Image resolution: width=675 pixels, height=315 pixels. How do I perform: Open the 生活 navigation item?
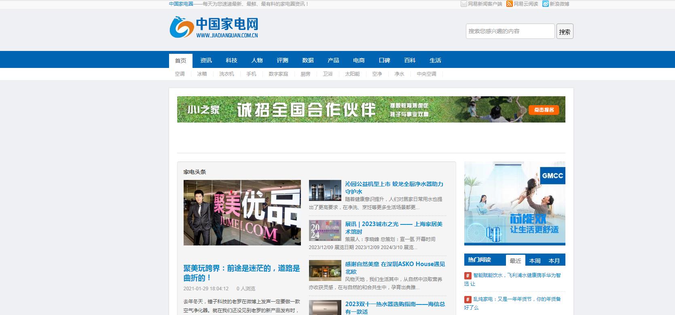click(x=435, y=61)
